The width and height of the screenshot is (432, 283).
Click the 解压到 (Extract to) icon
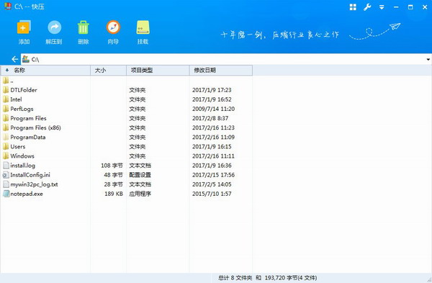54,27
